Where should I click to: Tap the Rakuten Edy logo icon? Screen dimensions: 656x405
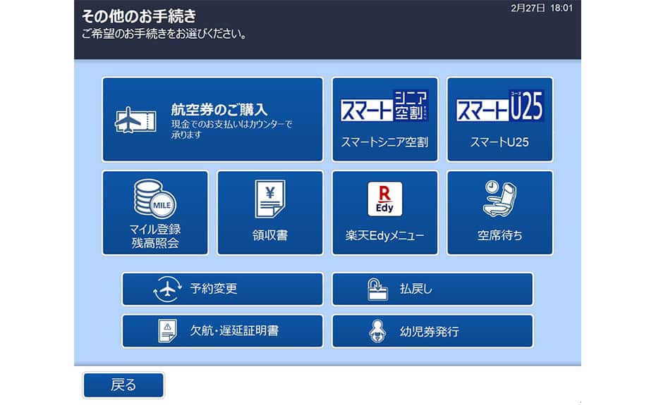pos(385,199)
